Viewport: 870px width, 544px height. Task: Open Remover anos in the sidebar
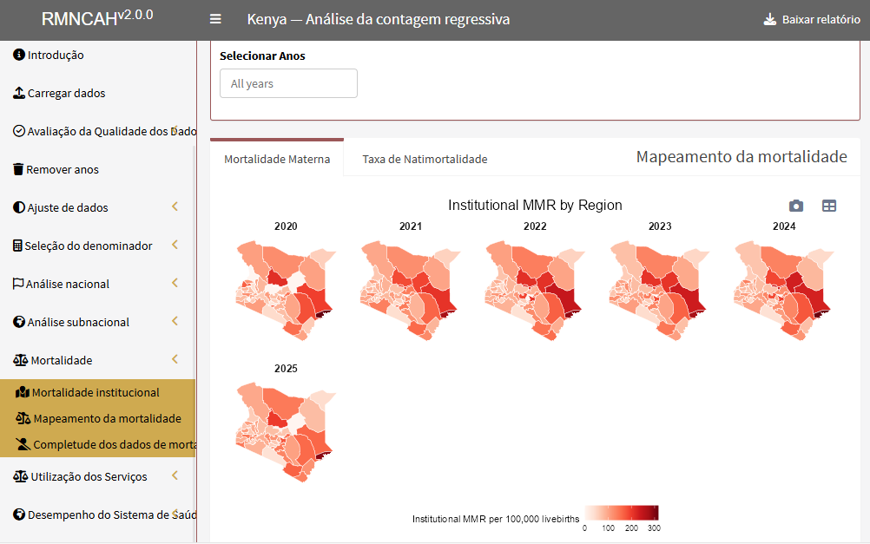[97, 169]
